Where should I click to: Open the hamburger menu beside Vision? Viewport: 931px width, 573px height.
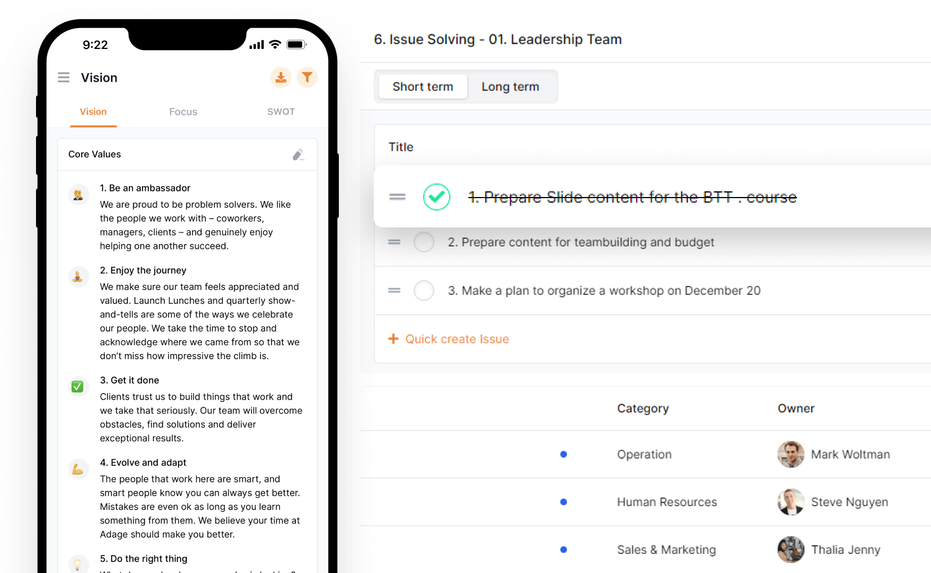point(64,78)
